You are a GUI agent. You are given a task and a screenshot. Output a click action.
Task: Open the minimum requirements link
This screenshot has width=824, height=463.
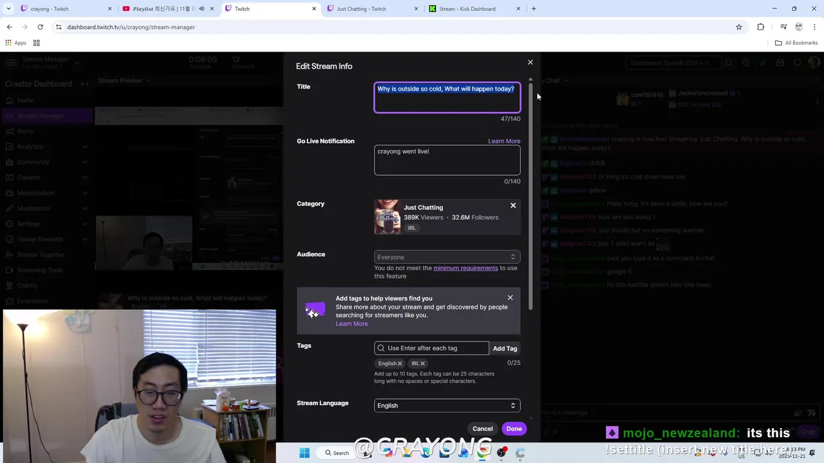click(465, 268)
